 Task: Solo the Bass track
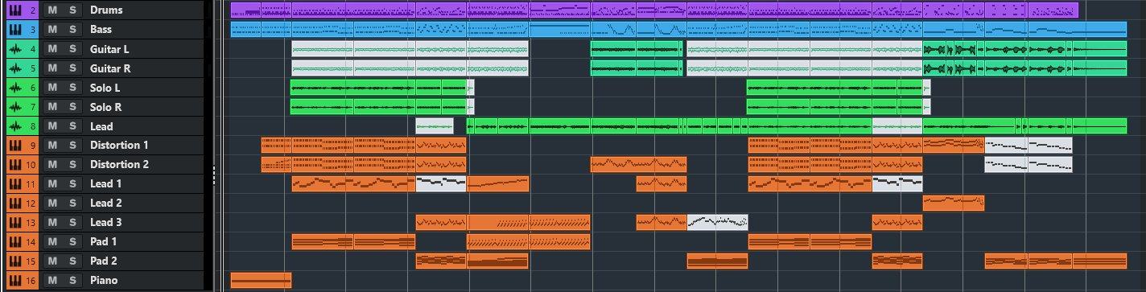72,30
